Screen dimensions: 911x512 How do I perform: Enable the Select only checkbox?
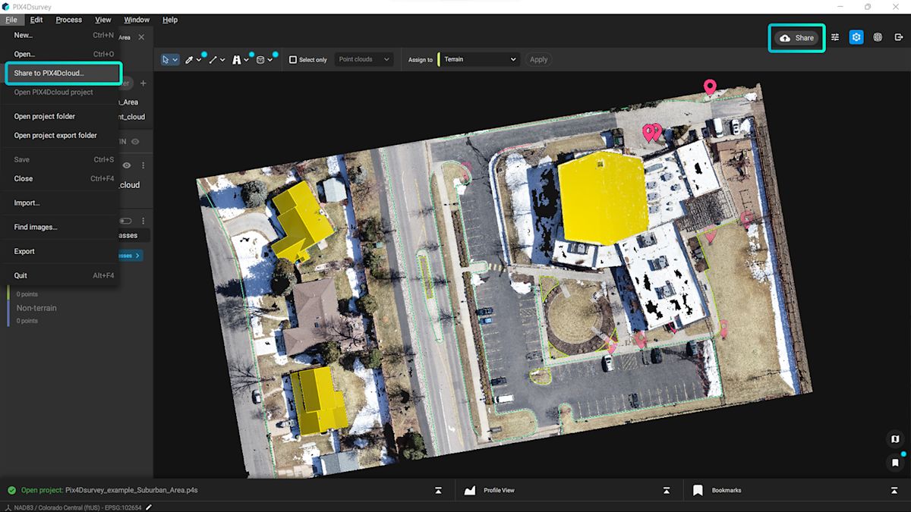point(292,59)
